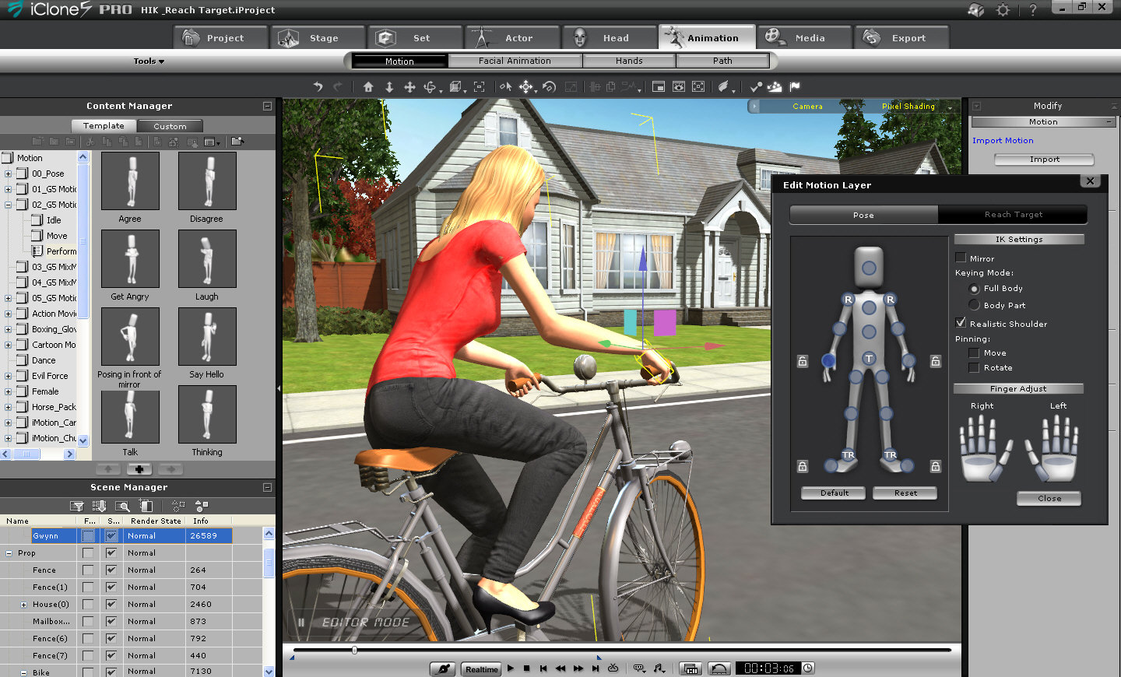Switch to the Reach Target tab

point(1012,215)
